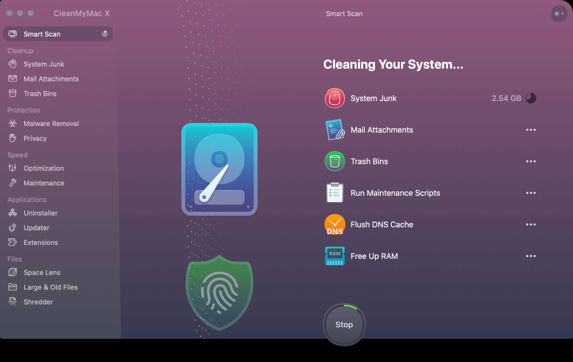The height and width of the screenshot is (362, 573).
Task: Click the System Junk sidebar icon
Action: (13, 64)
